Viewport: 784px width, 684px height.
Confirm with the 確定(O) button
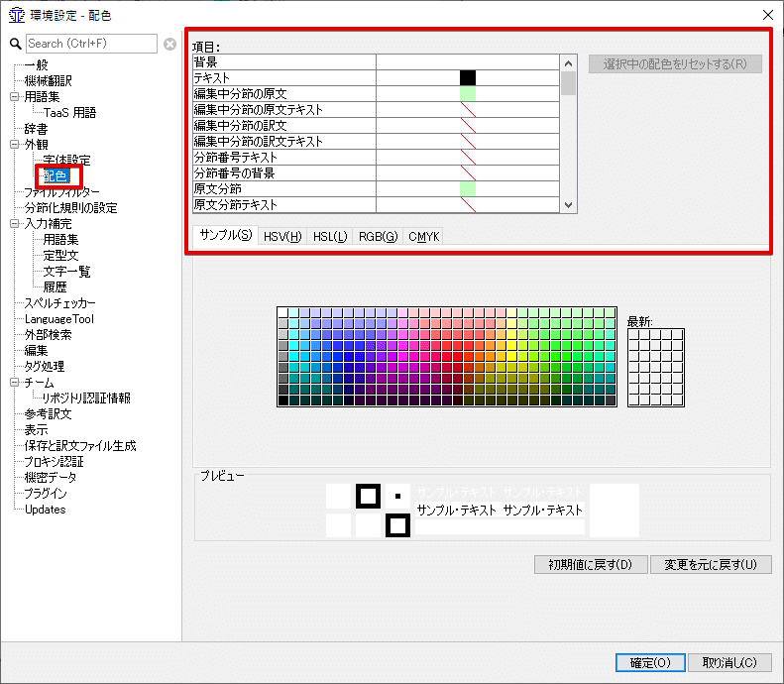(650, 662)
